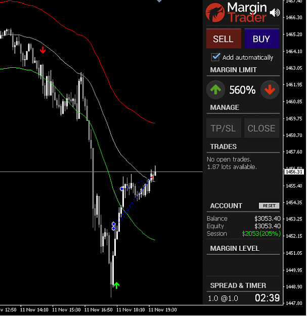Screen dimensions: 307x316
Task: Select the green up arrow signal on chart
Action: coord(116,285)
